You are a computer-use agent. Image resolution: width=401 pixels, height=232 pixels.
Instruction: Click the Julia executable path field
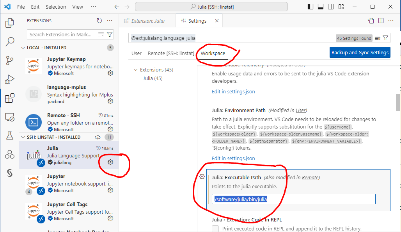click(x=294, y=199)
